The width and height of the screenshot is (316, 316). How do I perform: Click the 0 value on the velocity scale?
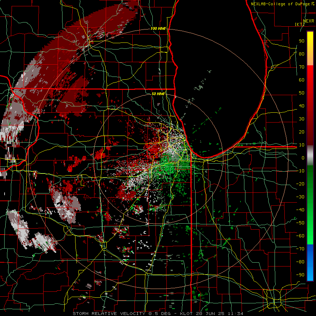coord(303,158)
